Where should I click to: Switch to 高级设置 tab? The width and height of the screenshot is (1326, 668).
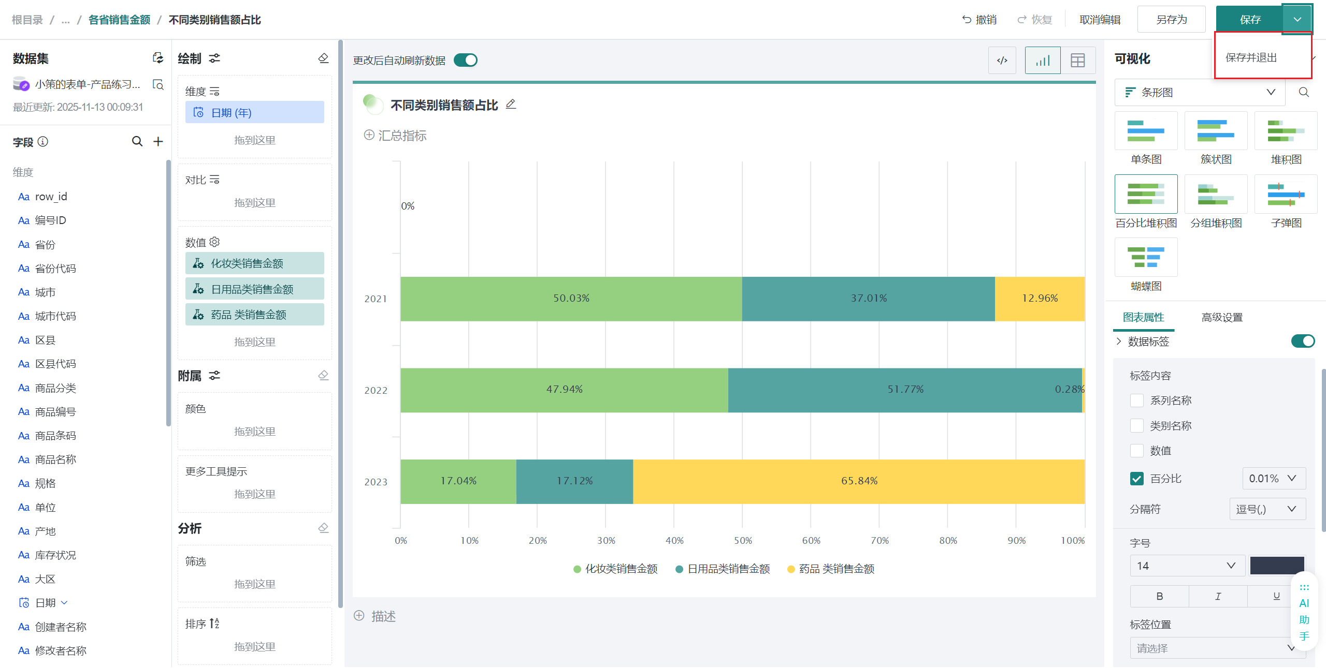click(1222, 317)
